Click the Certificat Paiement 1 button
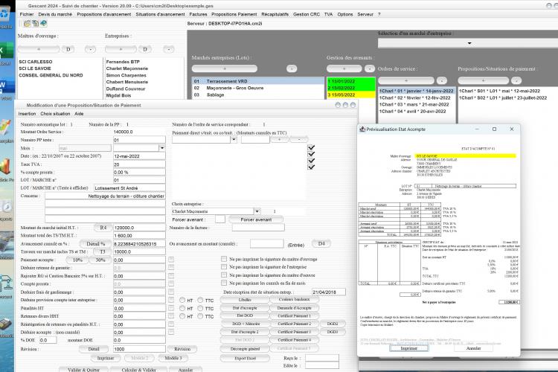This screenshot has width=558, height=372. click(x=295, y=315)
